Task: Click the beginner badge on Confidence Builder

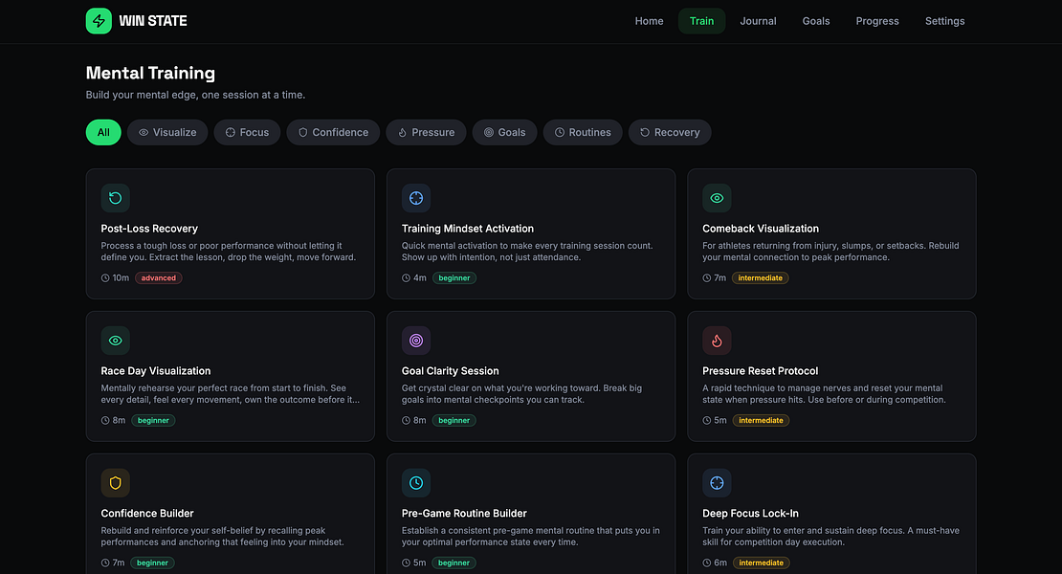Action: point(152,563)
